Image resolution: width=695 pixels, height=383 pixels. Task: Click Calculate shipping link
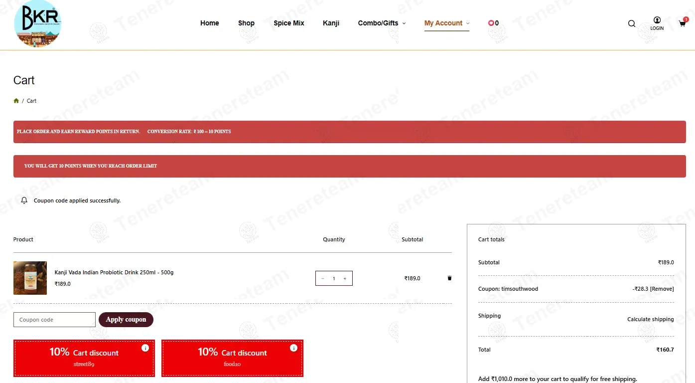click(650, 319)
